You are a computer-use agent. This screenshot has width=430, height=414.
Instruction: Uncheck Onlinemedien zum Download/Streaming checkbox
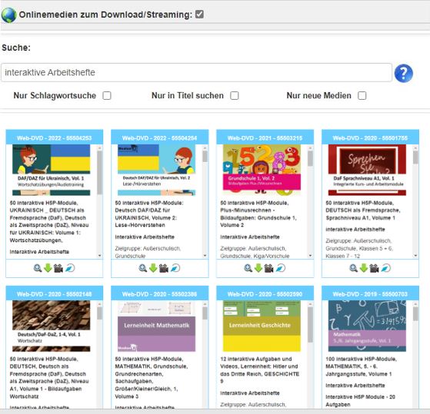point(199,15)
